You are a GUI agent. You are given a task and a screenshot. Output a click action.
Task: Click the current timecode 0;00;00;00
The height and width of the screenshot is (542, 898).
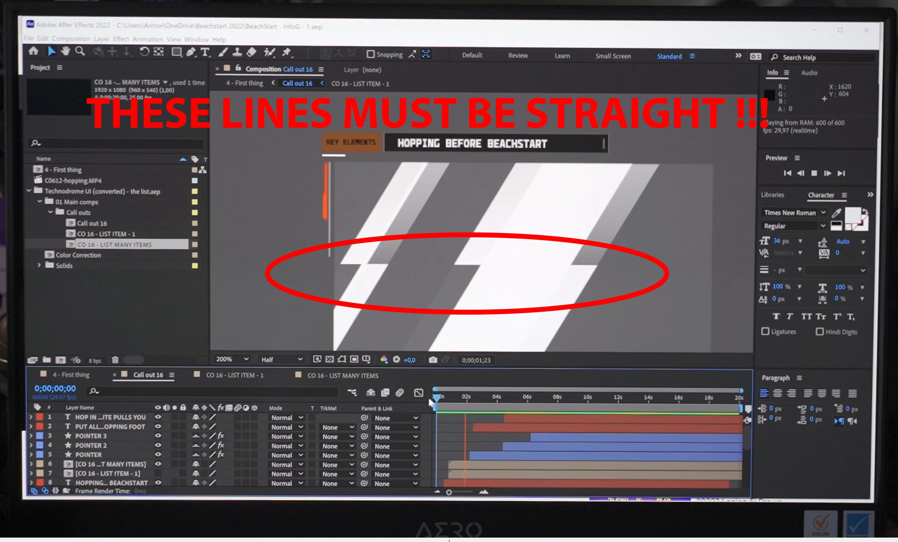(55, 389)
